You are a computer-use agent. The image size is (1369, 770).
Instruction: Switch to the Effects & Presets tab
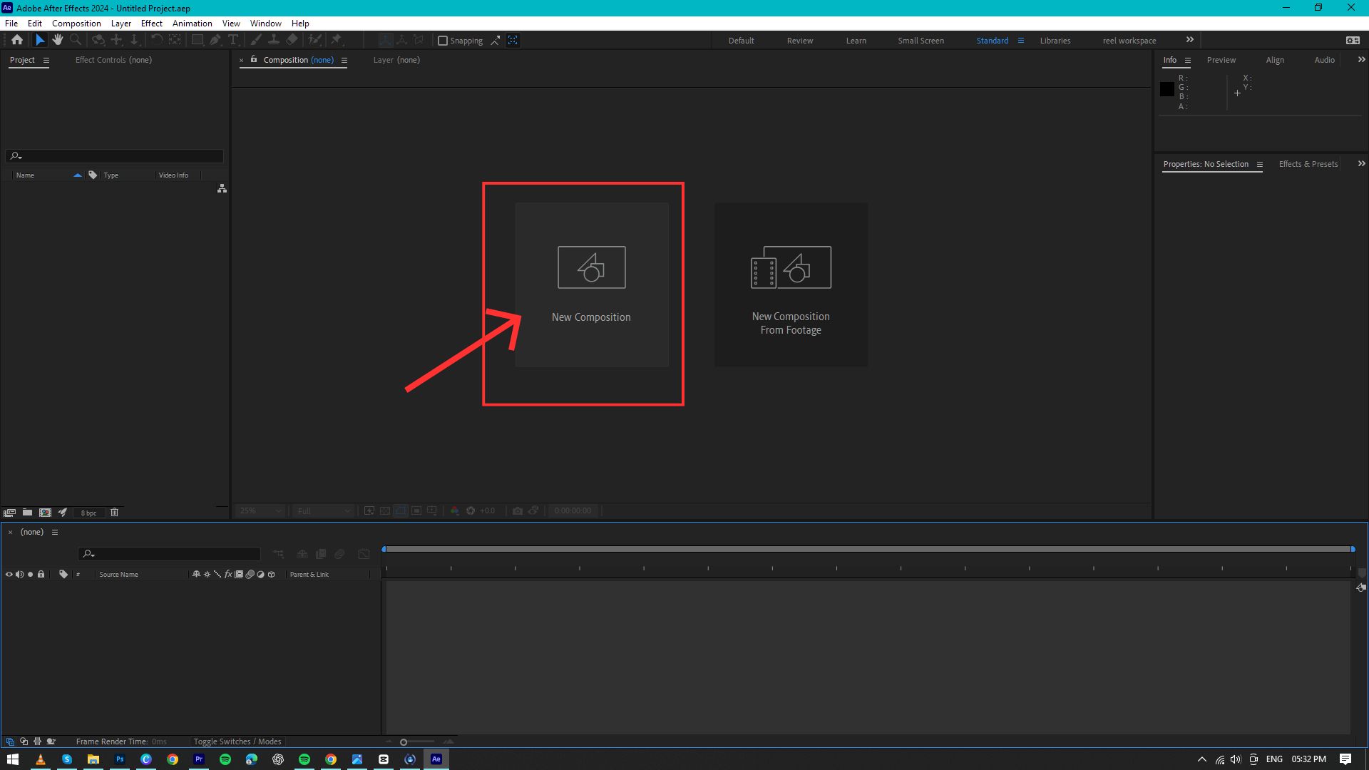1308,164
